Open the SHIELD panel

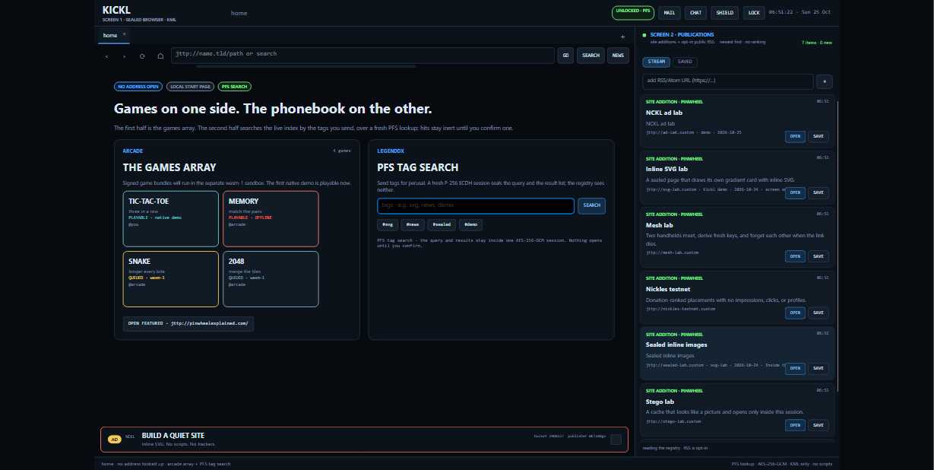tap(725, 12)
